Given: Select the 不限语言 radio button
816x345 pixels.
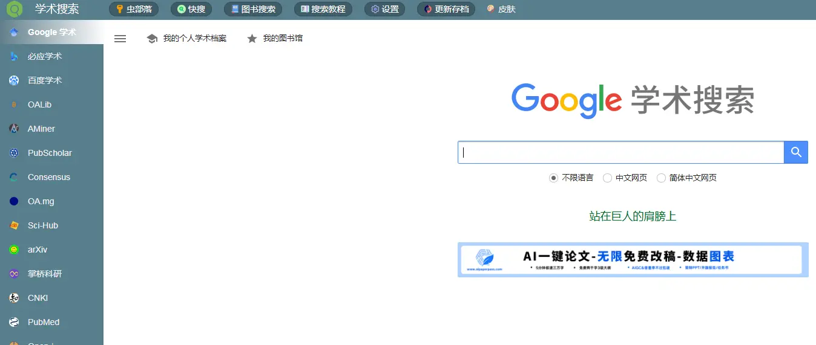Looking at the screenshot, I should pyautogui.click(x=553, y=178).
